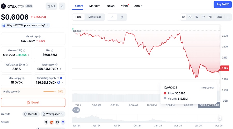Click the $472.66M market cap value
233x129 pixels.
[x=28, y=41]
